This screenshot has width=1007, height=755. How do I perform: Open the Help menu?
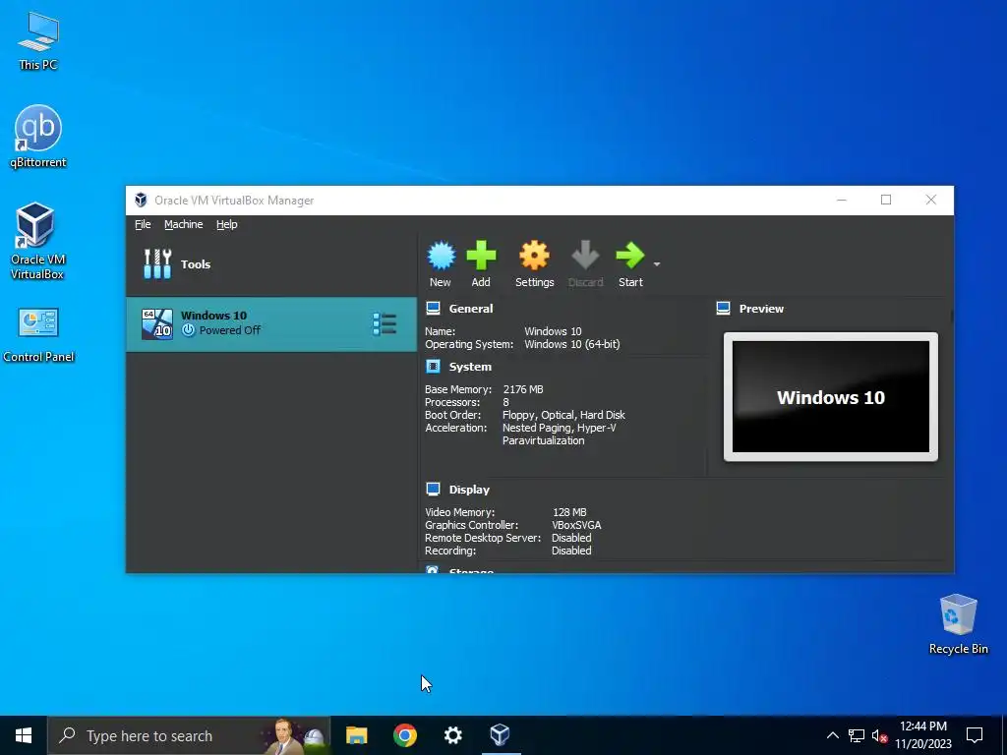point(227,224)
